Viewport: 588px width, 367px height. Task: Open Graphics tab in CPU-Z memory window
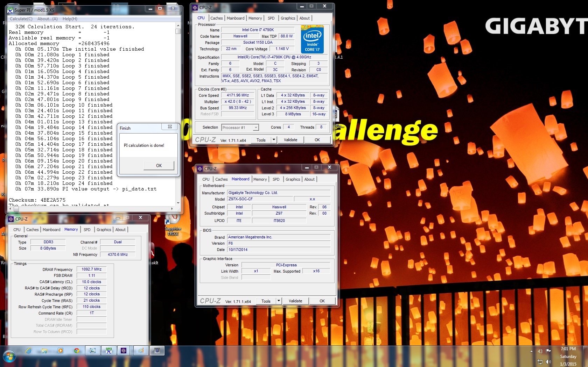[104, 230]
